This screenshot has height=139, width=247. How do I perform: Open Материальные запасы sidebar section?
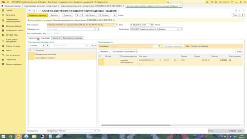[x=15, y=31]
